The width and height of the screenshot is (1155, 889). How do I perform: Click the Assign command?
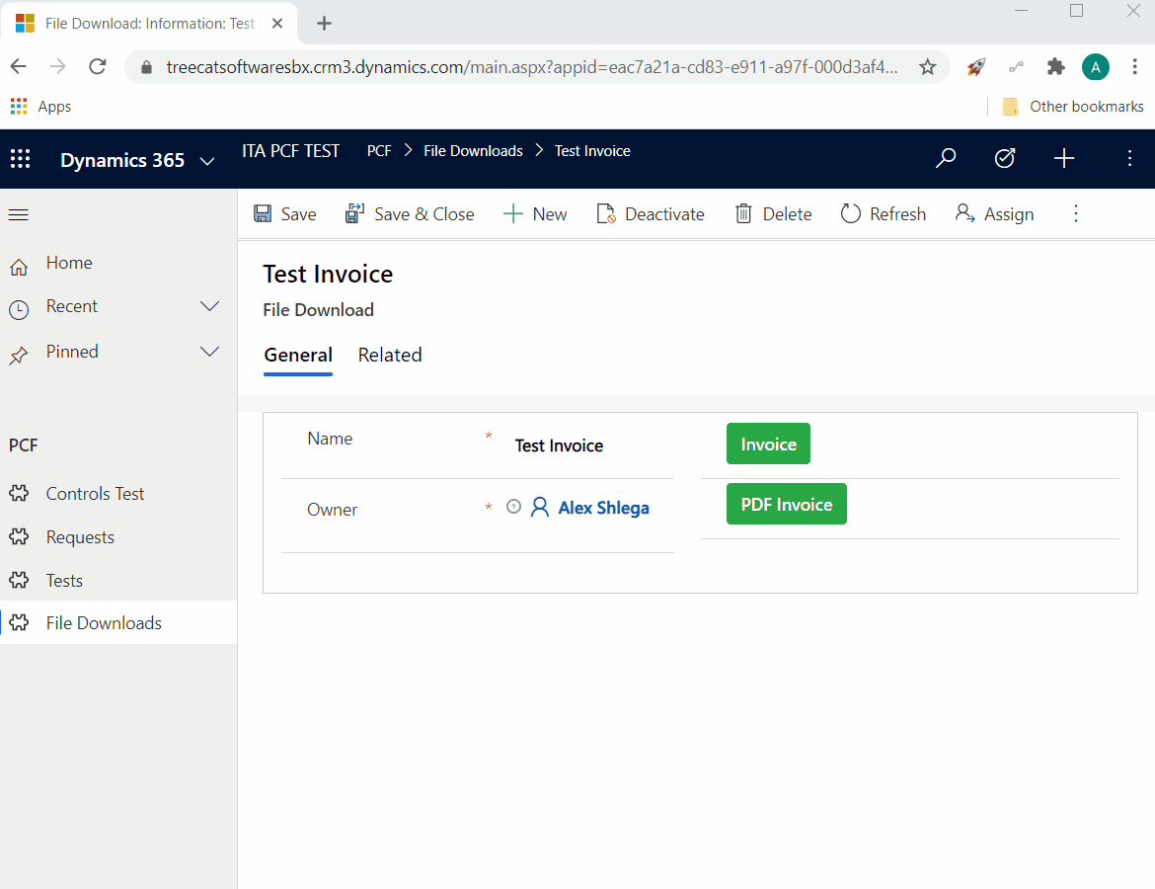pos(994,213)
